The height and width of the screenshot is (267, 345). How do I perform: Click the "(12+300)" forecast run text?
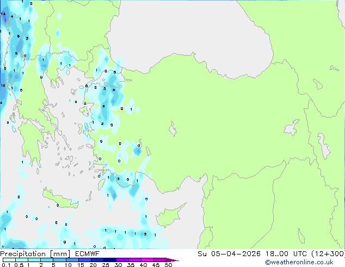click(x=328, y=254)
